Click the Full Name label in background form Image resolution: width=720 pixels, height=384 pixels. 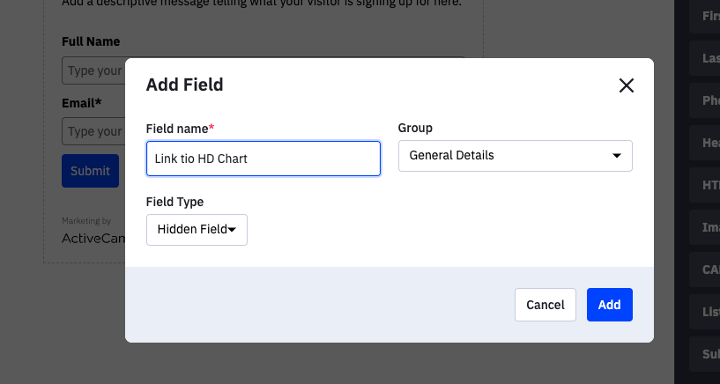[x=91, y=41]
